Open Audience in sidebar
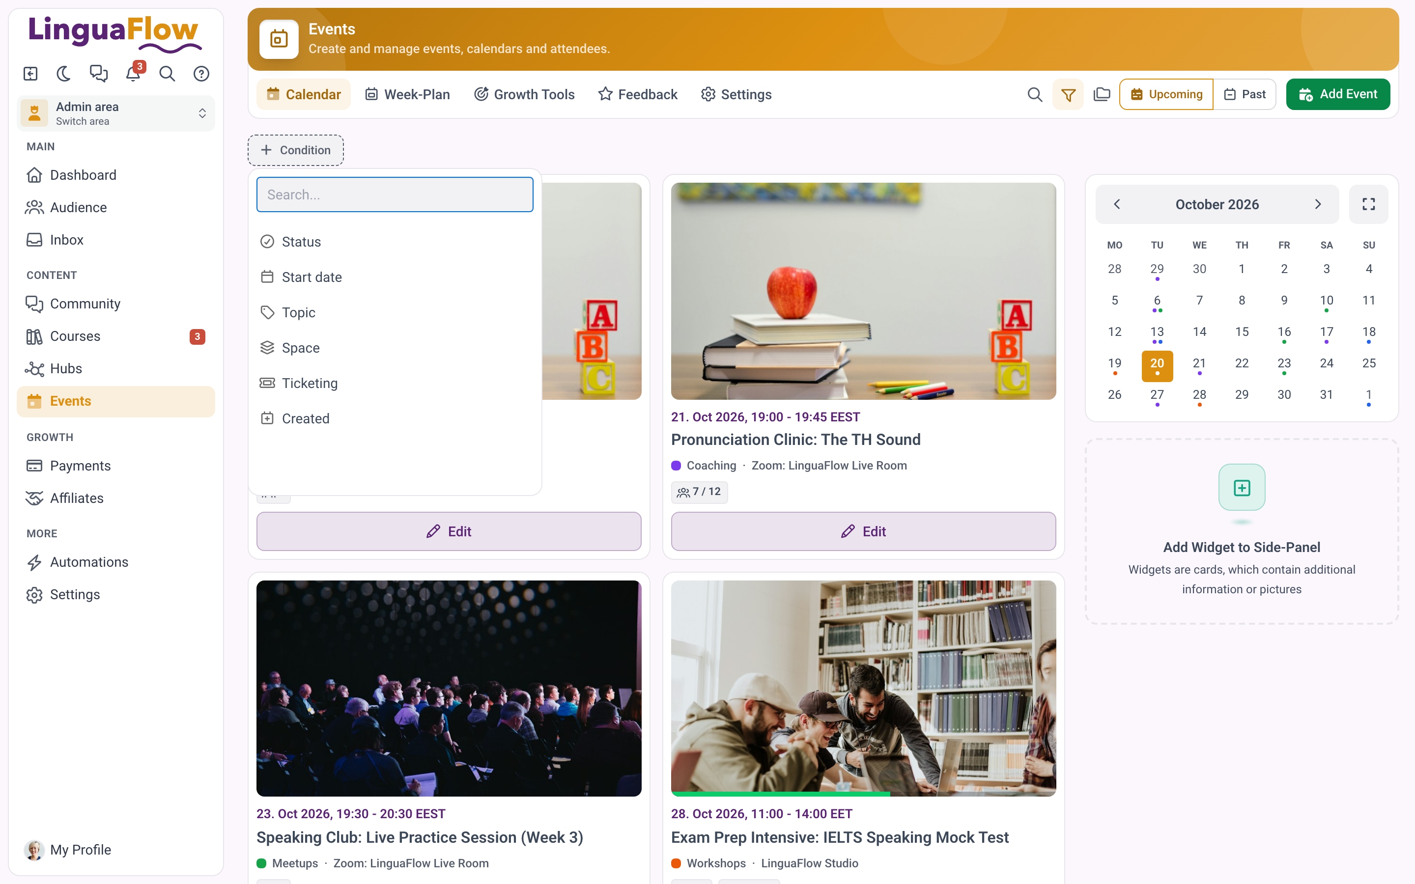 pos(116,208)
